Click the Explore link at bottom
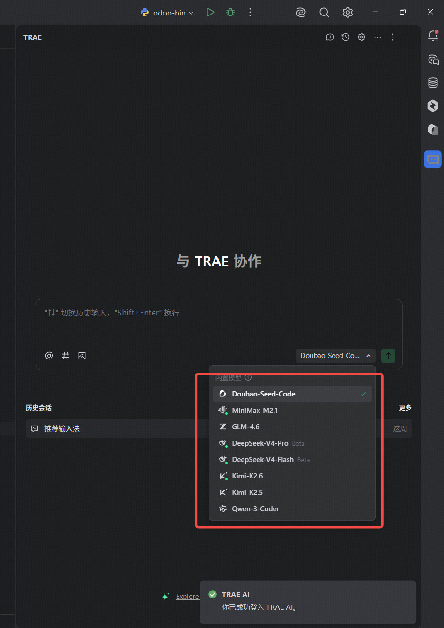This screenshot has height=628, width=444. click(x=187, y=596)
